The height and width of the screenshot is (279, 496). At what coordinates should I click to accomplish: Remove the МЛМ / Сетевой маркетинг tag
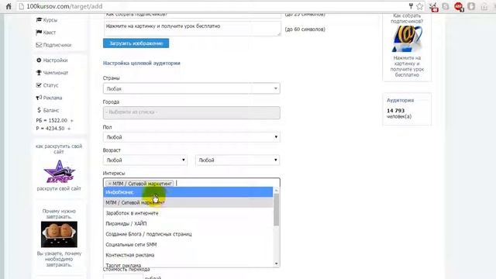(110, 184)
